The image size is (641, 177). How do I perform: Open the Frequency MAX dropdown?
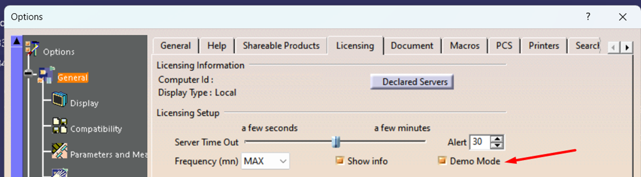265,161
